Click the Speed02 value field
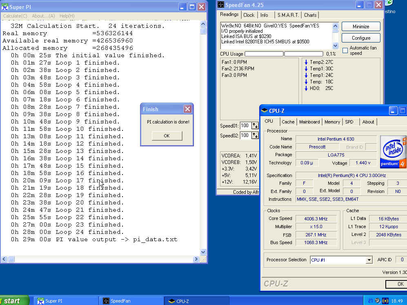This screenshot has width=407, height=305. click(x=245, y=135)
